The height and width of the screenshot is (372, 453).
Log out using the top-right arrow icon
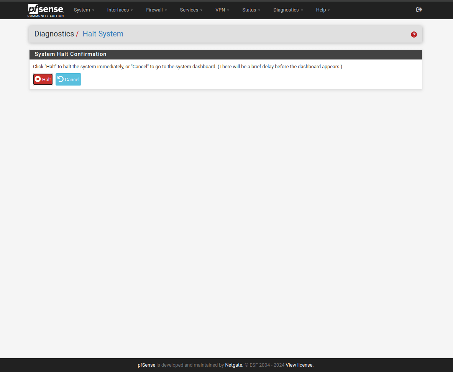[419, 10]
